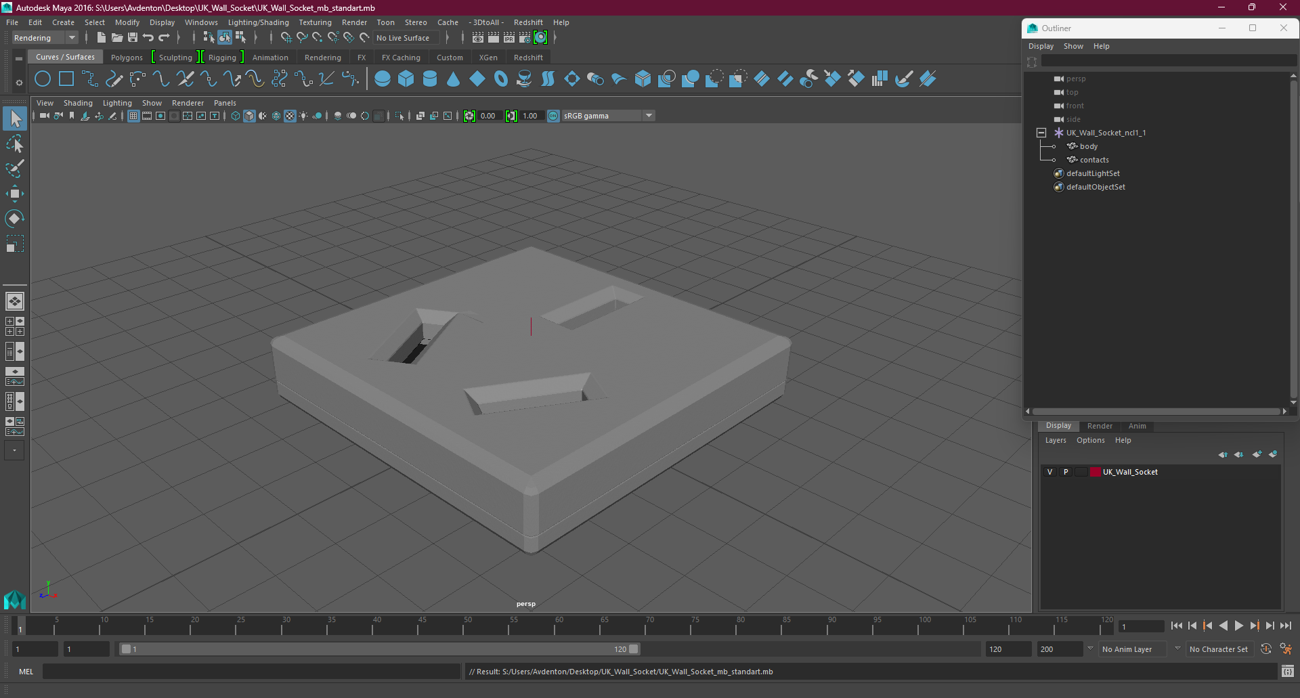Click the EP Curve tool icon
Viewport: 1300px width, 698px height.
[90, 79]
